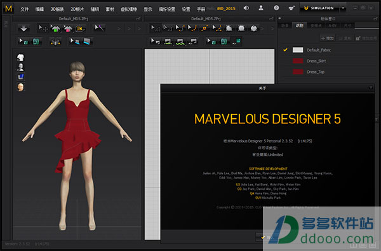381x251 pixels.
Task: Select the Select/Move tool in 3D toolbar
Action: [x=43, y=29]
